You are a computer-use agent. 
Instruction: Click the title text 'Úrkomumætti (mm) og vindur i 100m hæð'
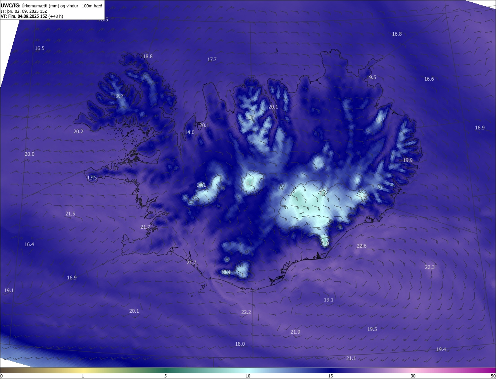[62, 5]
